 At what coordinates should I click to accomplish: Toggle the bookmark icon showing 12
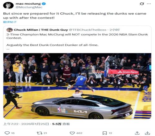coord(107,133)
